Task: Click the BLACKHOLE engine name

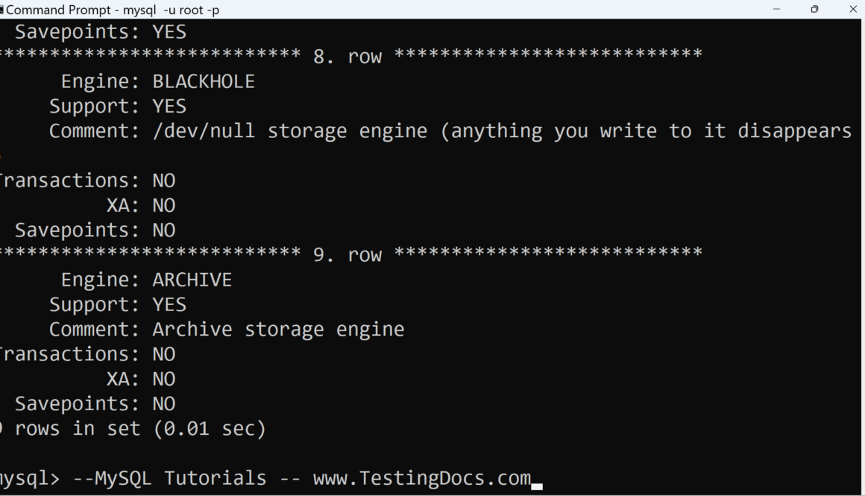Action: tap(204, 81)
